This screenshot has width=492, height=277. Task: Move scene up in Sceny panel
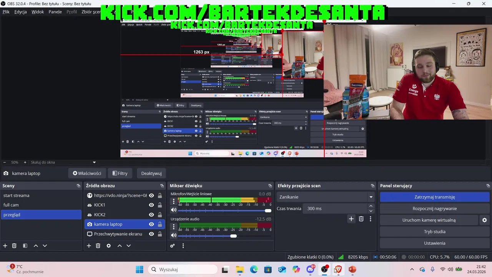point(36,246)
